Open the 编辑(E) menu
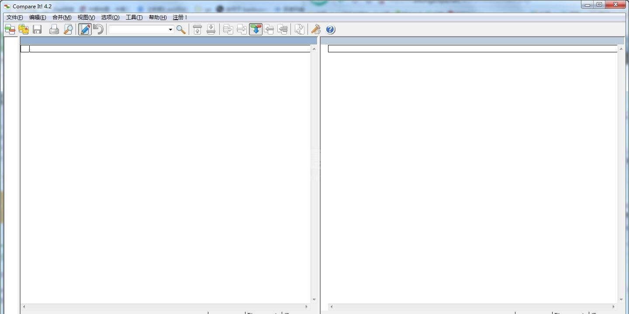This screenshot has width=629, height=314. click(38, 17)
